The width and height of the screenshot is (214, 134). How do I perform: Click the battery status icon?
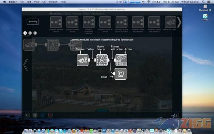click(158, 2)
